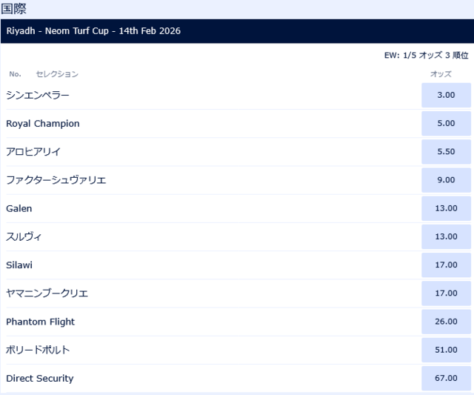Click the Phantom Flight runner name
This screenshot has height=395, width=474.
(41, 322)
